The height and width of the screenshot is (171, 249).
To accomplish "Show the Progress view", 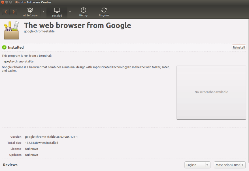I will click(104, 12).
